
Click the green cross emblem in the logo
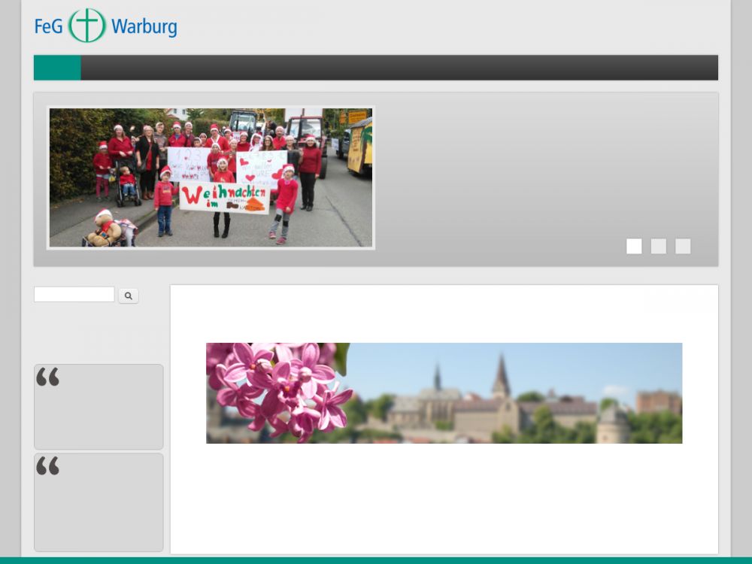click(87, 26)
